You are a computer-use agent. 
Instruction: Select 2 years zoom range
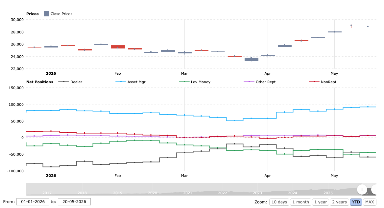[x=339, y=202]
